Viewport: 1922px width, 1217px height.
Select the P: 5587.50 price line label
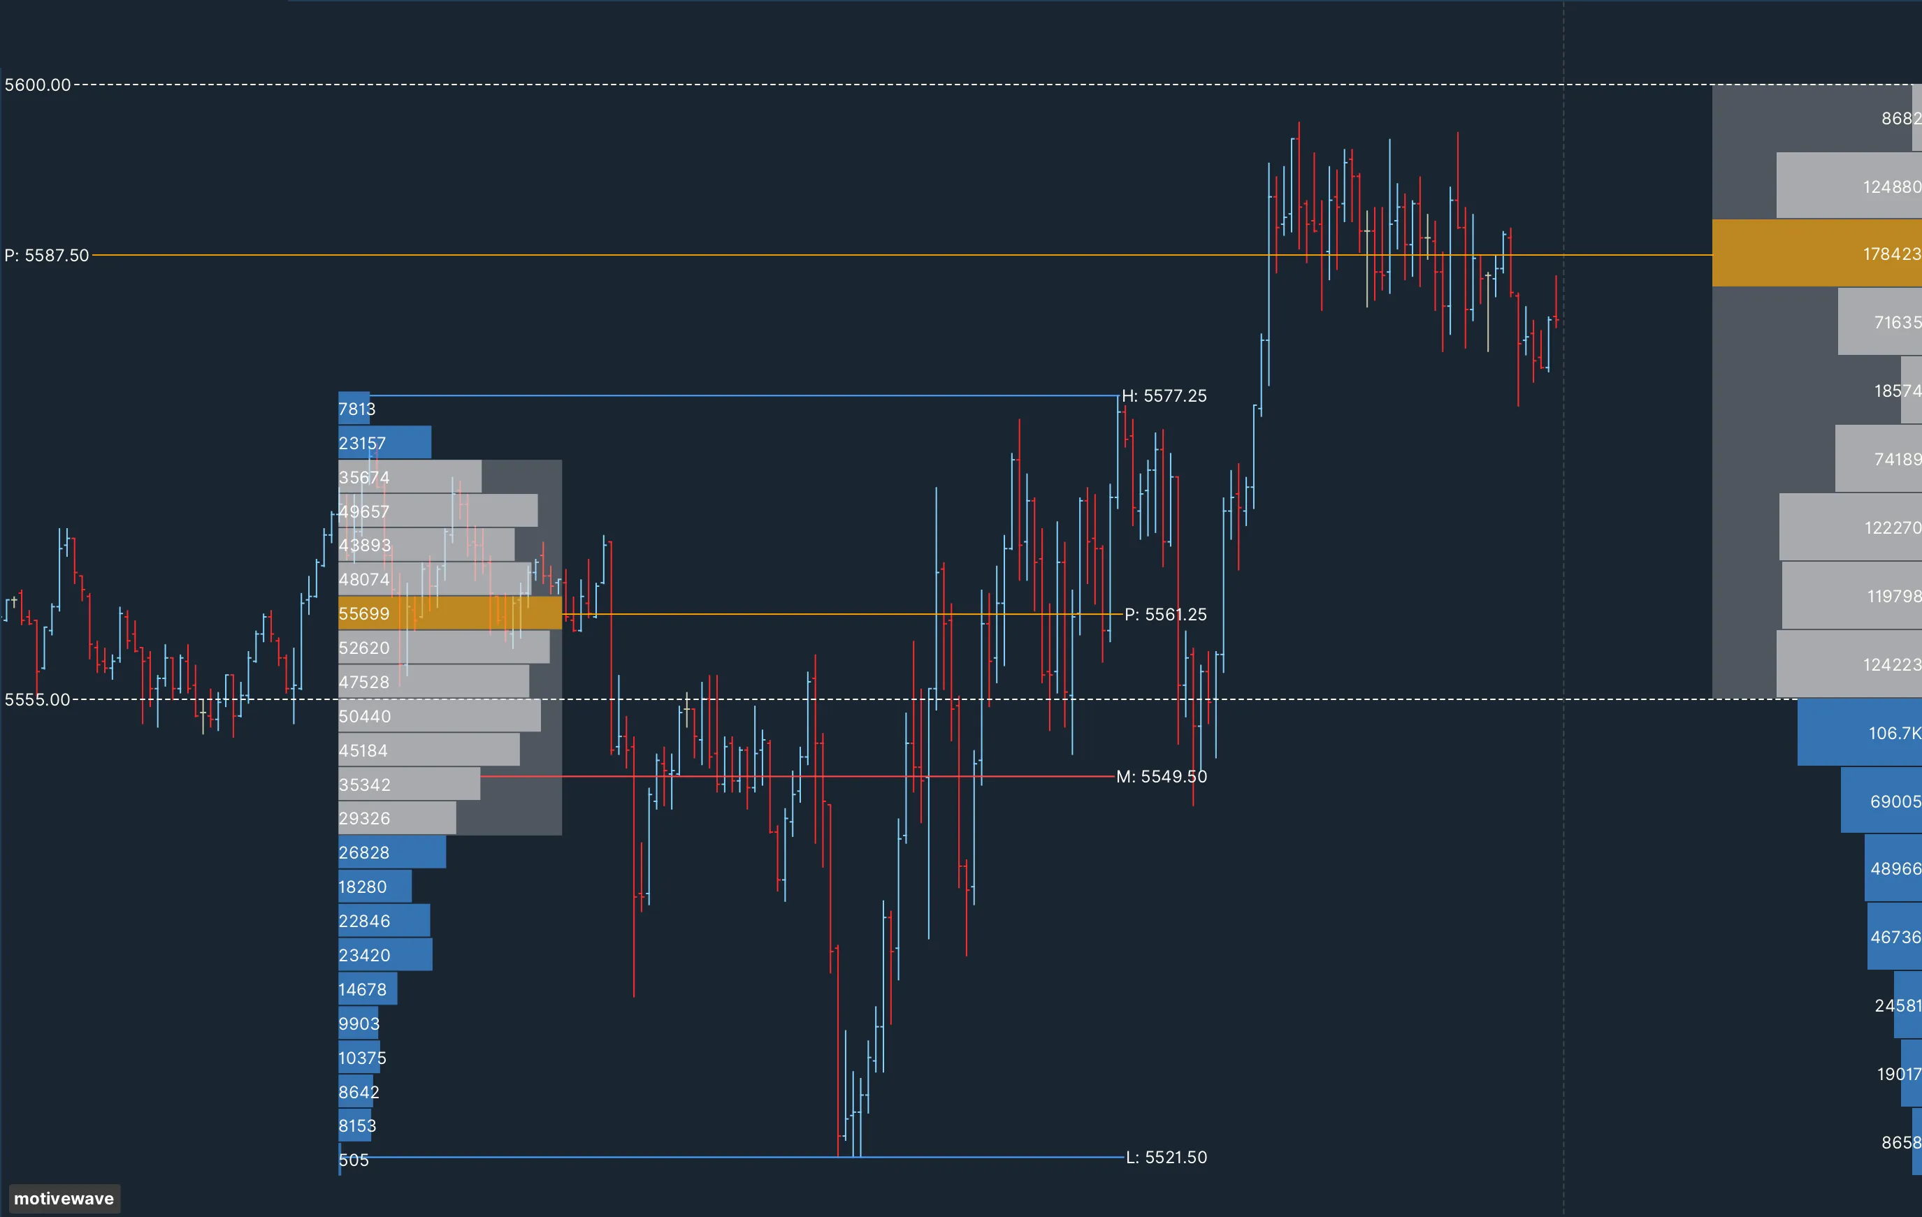tap(46, 256)
